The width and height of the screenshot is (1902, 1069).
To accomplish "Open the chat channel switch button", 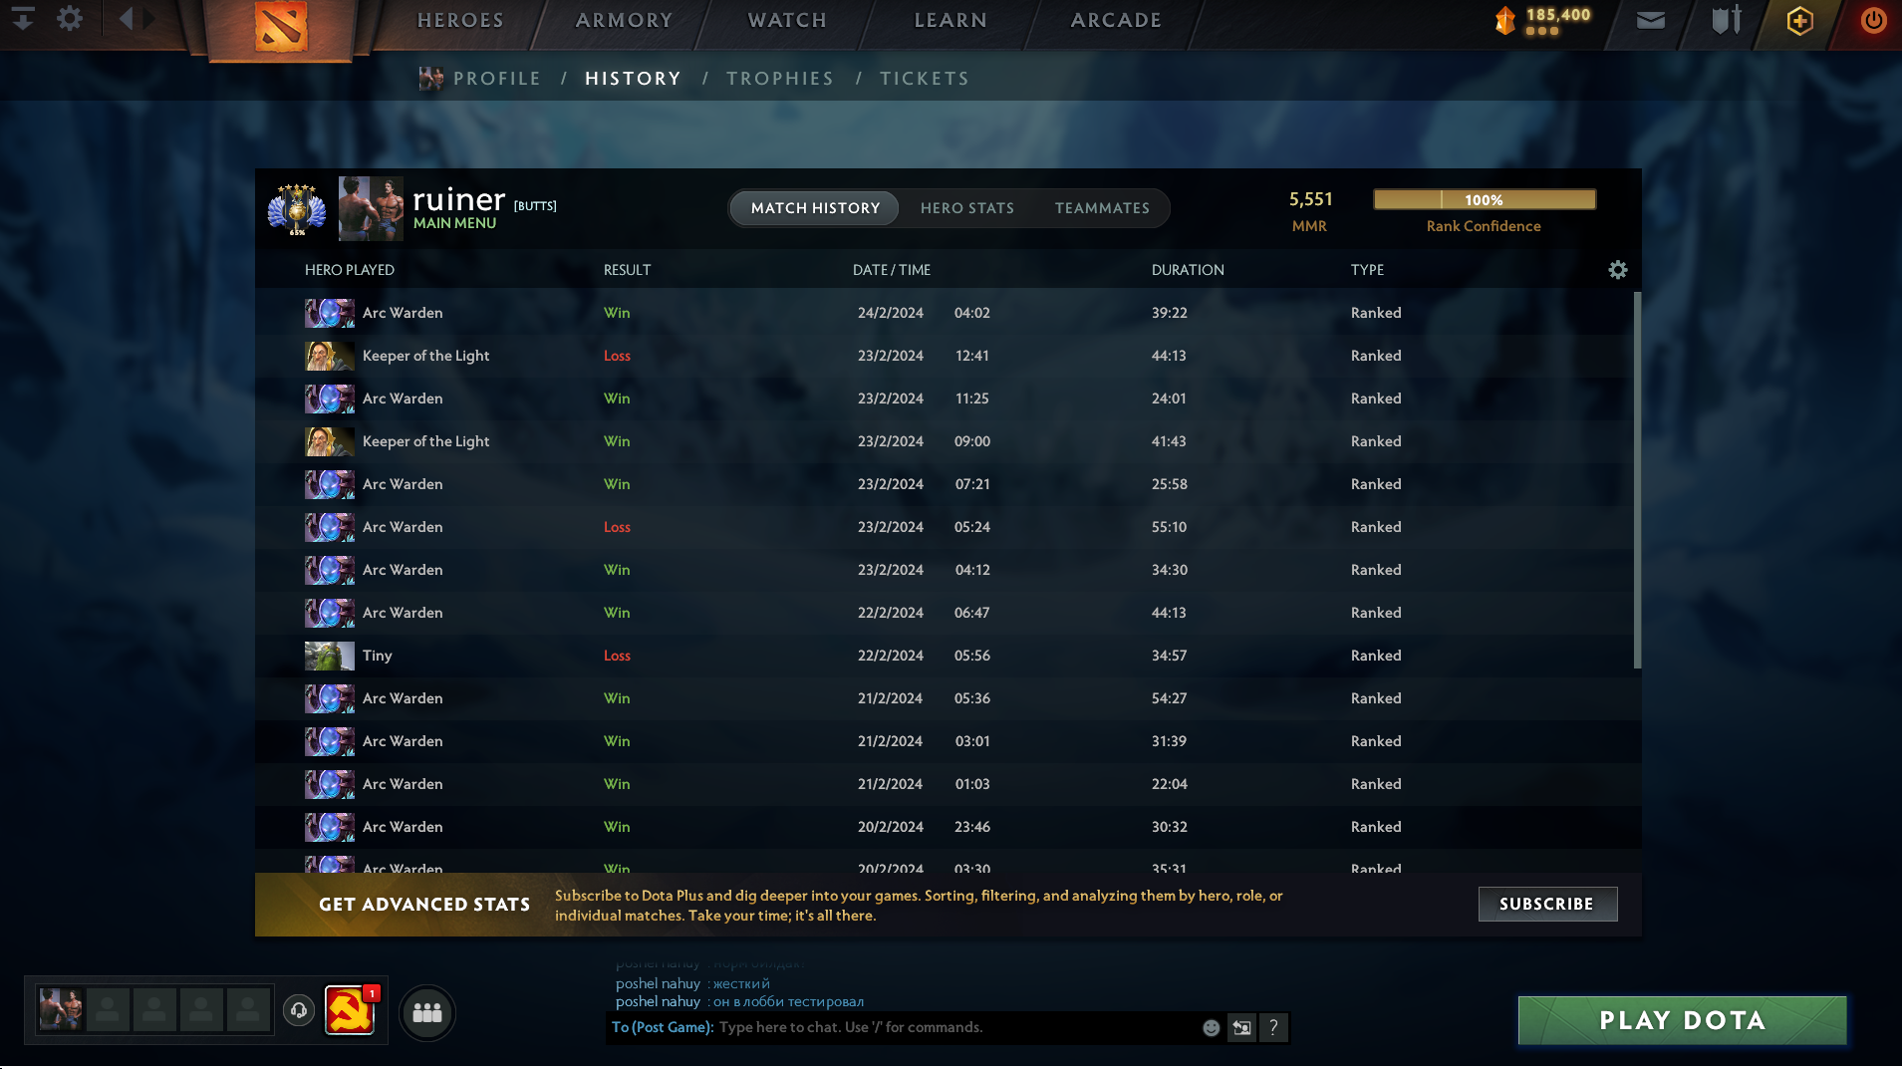I will (1241, 1027).
